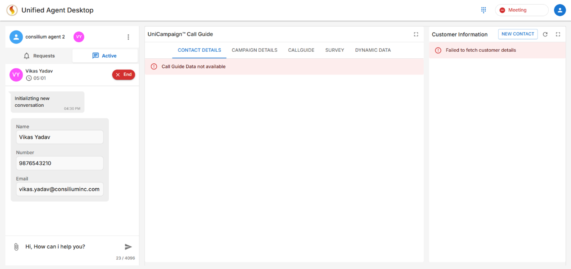This screenshot has height=269, width=571.
Task: Select the Active conversations tab
Action: click(105, 56)
